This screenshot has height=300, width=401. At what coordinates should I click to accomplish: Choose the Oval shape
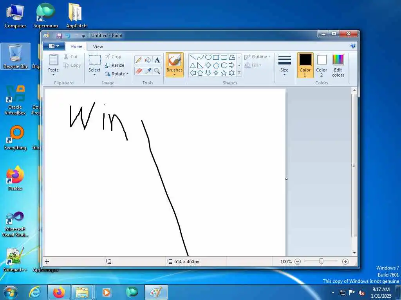pyautogui.click(x=208, y=57)
